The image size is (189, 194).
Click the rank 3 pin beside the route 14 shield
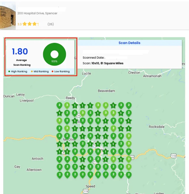pyautogui.click(x=83, y=113)
